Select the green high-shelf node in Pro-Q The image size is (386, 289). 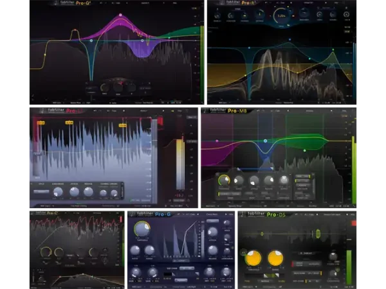[169, 38]
